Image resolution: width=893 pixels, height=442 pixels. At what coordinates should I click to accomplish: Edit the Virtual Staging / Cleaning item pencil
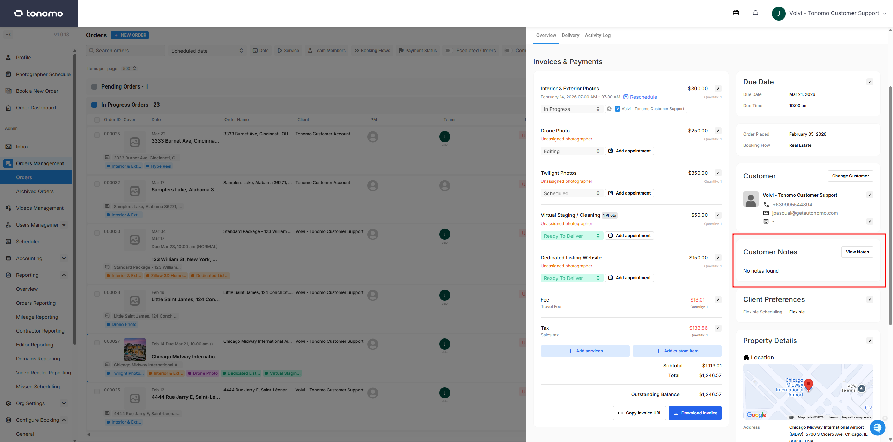point(718,215)
